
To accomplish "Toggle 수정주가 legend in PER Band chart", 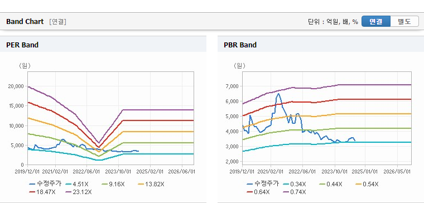I will coord(45,184).
